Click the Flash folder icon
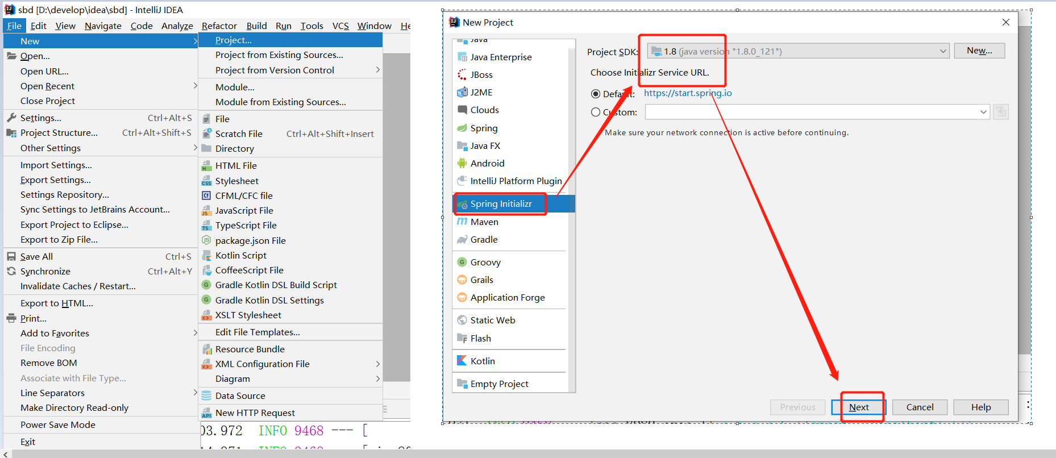The height and width of the screenshot is (458, 1056). [x=462, y=338]
